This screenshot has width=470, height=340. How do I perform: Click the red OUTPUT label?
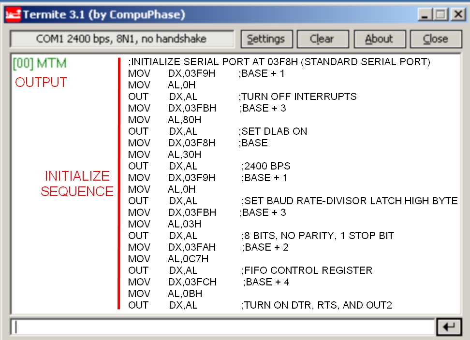pos(41,83)
